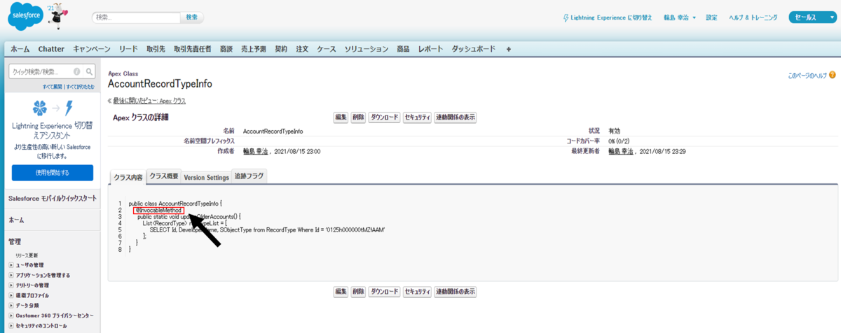
Task: Click the bottom 連動関係の表示 button
Action: (456, 291)
